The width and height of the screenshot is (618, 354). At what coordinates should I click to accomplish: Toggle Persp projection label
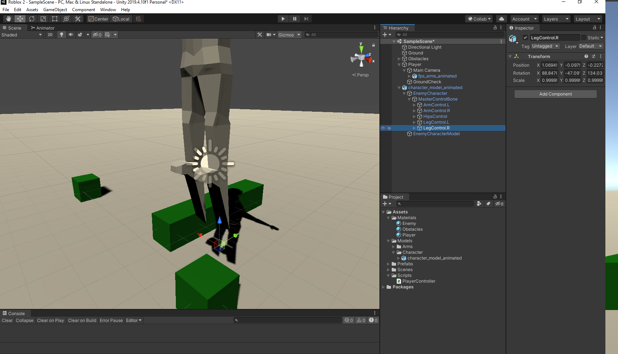click(361, 75)
